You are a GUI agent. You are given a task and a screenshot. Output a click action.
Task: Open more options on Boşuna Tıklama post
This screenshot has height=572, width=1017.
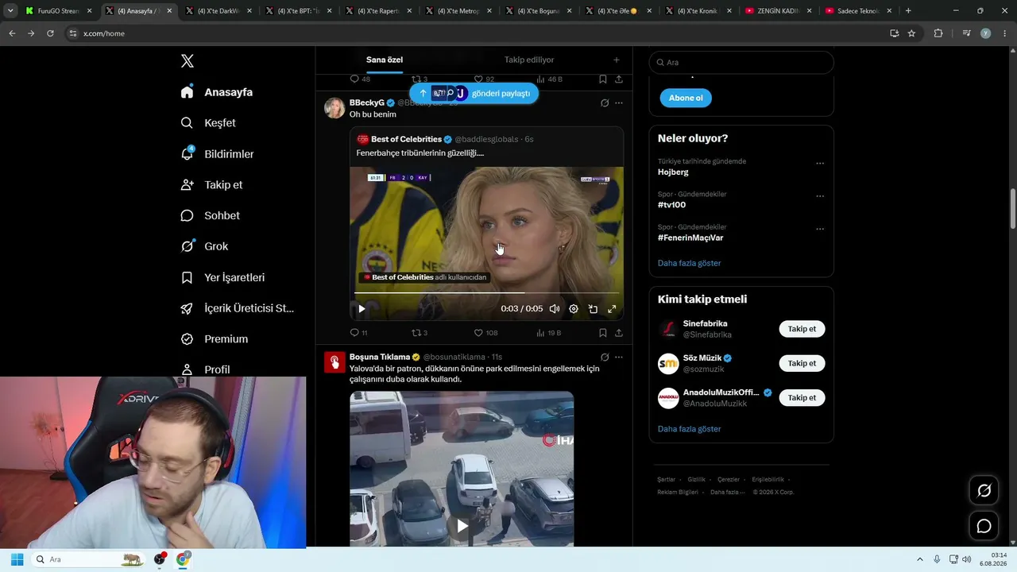619,357
